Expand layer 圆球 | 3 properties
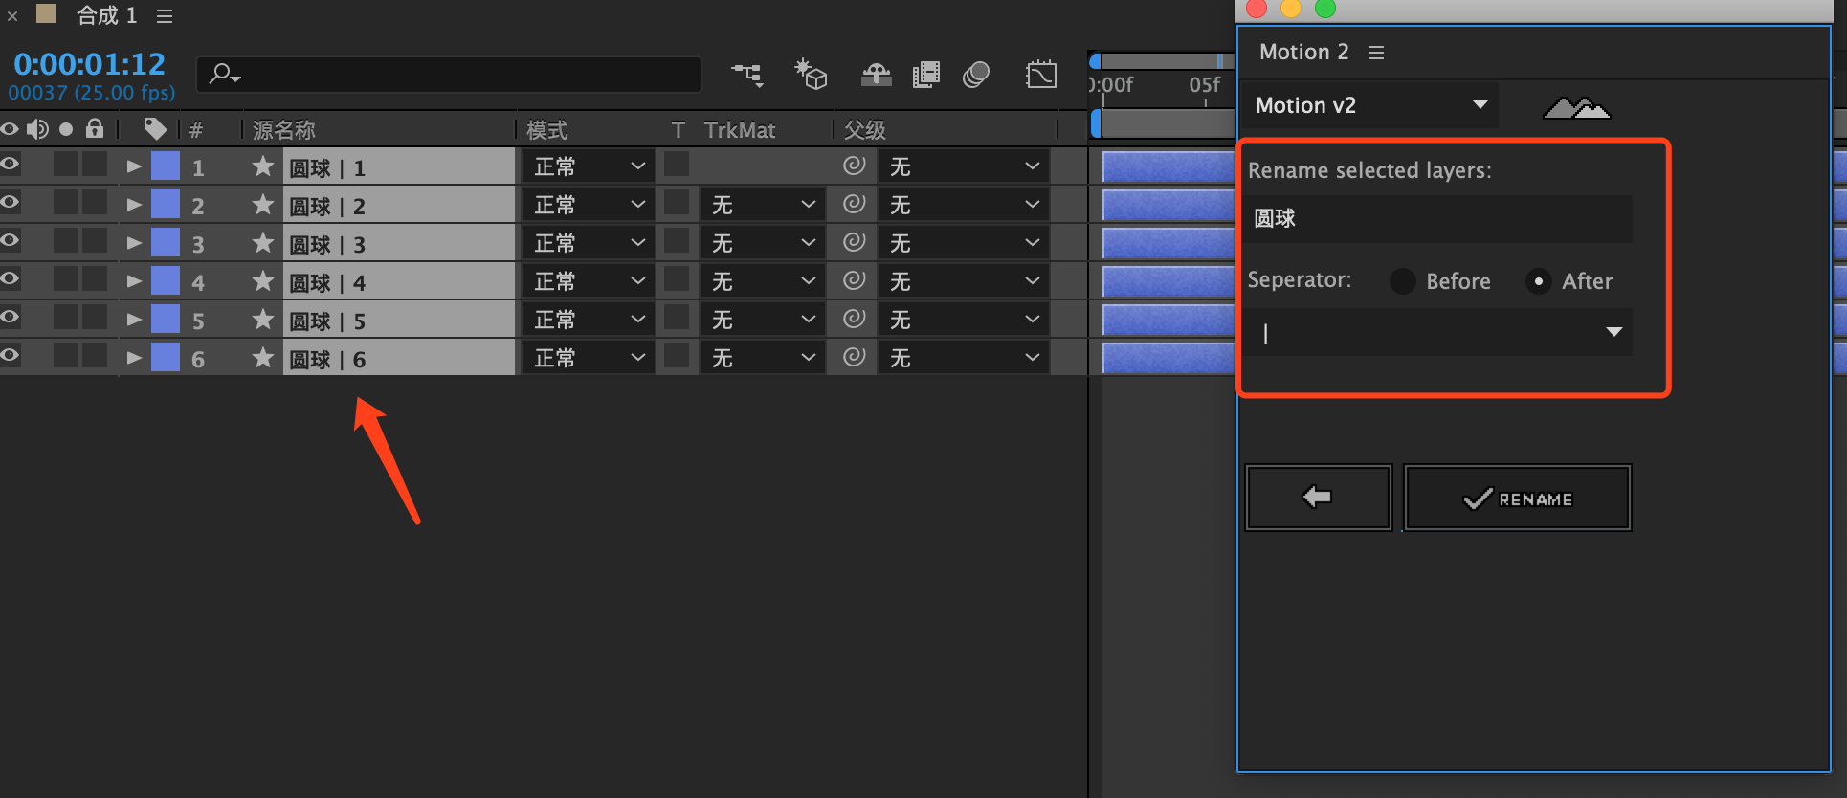Screen dimensions: 1847x798 [134, 243]
